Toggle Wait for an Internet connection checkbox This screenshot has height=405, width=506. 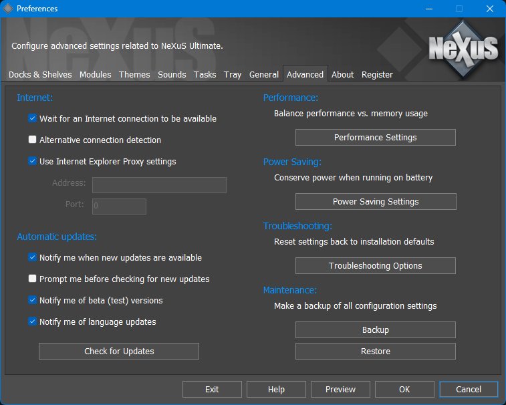32,118
